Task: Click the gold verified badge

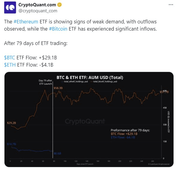Action: (x=59, y=5)
